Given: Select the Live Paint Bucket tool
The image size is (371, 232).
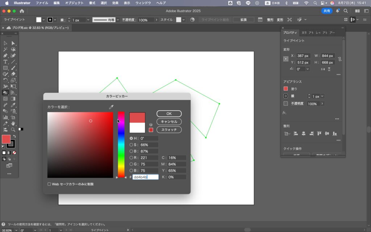Looking at the screenshot, I should point(5,92).
